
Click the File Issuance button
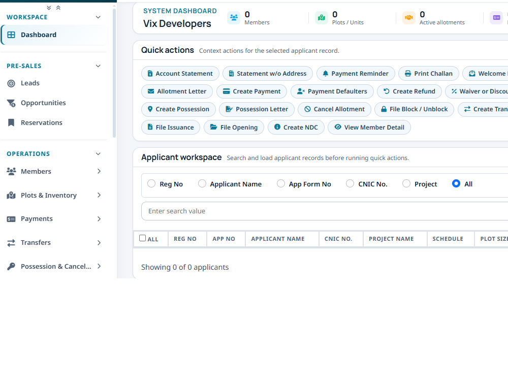(171, 127)
